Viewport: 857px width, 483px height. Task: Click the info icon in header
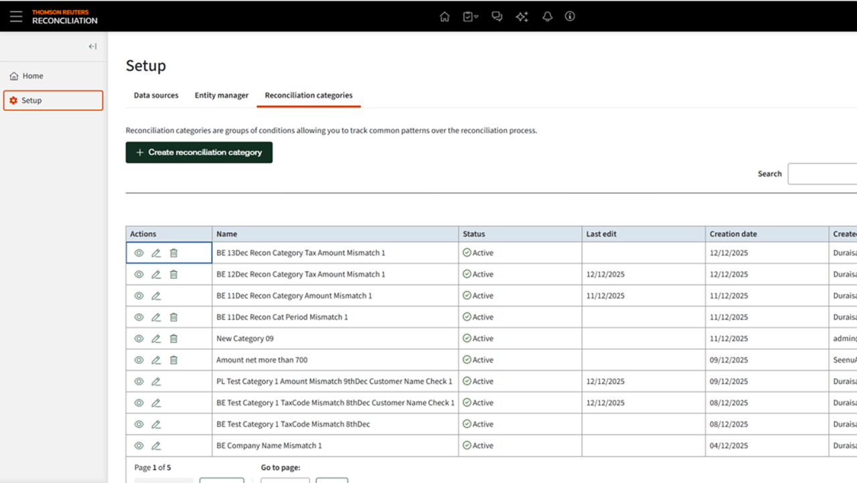tap(570, 17)
